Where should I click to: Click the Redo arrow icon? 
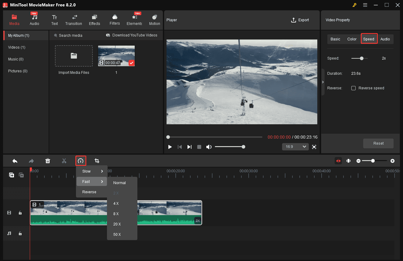click(31, 161)
